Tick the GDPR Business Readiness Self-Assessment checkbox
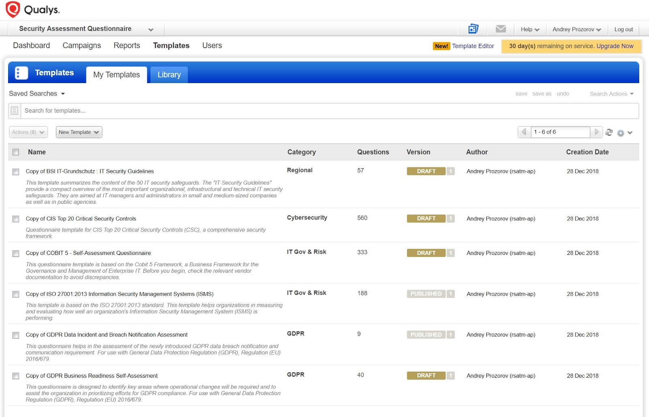 pos(16,376)
